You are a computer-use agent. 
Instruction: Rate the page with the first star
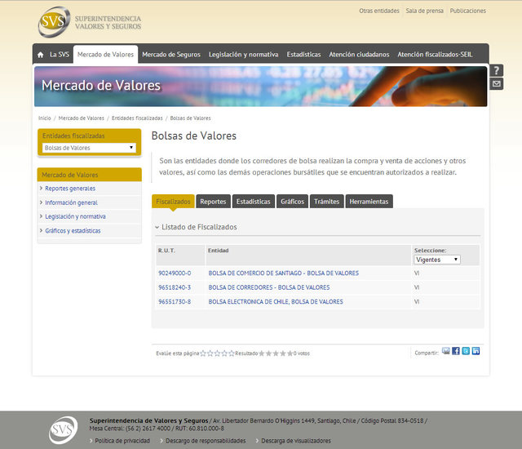pyautogui.click(x=203, y=353)
